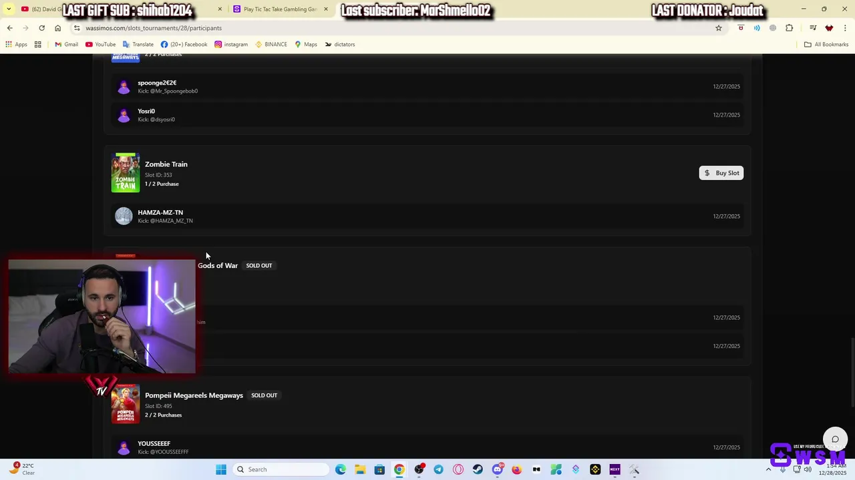Bookmark this page with the star icon
The width and height of the screenshot is (855, 480).
click(719, 28)
